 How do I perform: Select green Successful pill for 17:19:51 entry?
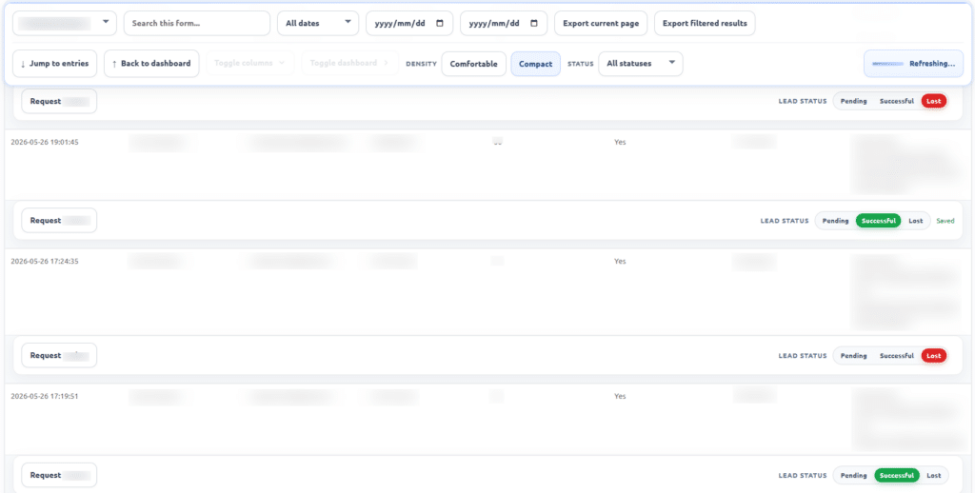tap(897, 475)
